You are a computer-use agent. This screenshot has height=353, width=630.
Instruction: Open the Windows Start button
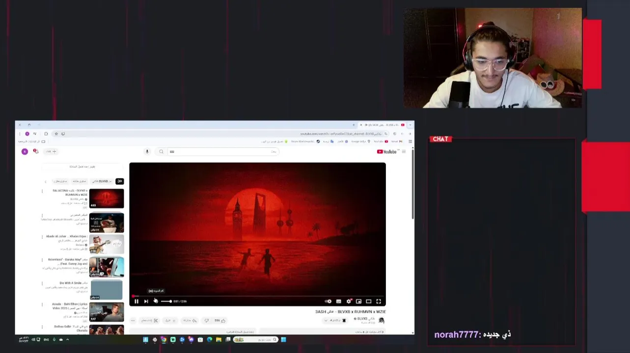point(283,340)
